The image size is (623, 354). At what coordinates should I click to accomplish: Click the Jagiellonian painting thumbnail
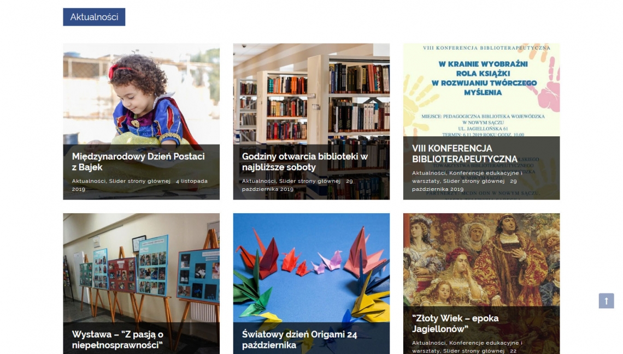pyautogui.click(x=481, y=260)
